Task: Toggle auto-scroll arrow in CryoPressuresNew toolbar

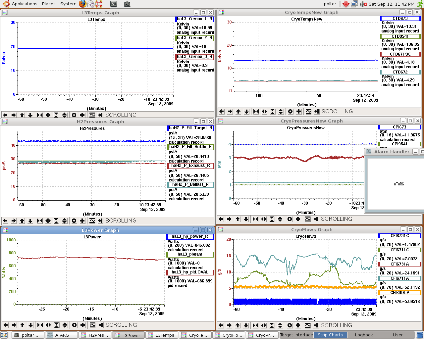Action: pos(316,219)
